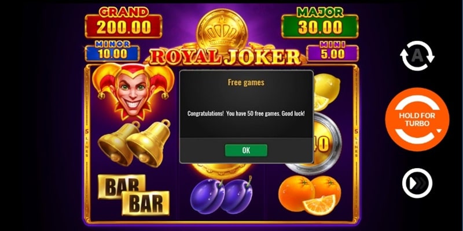Click the Free games dialog title
The height and width of the screenshot is (231, 463).
point(246,83)
